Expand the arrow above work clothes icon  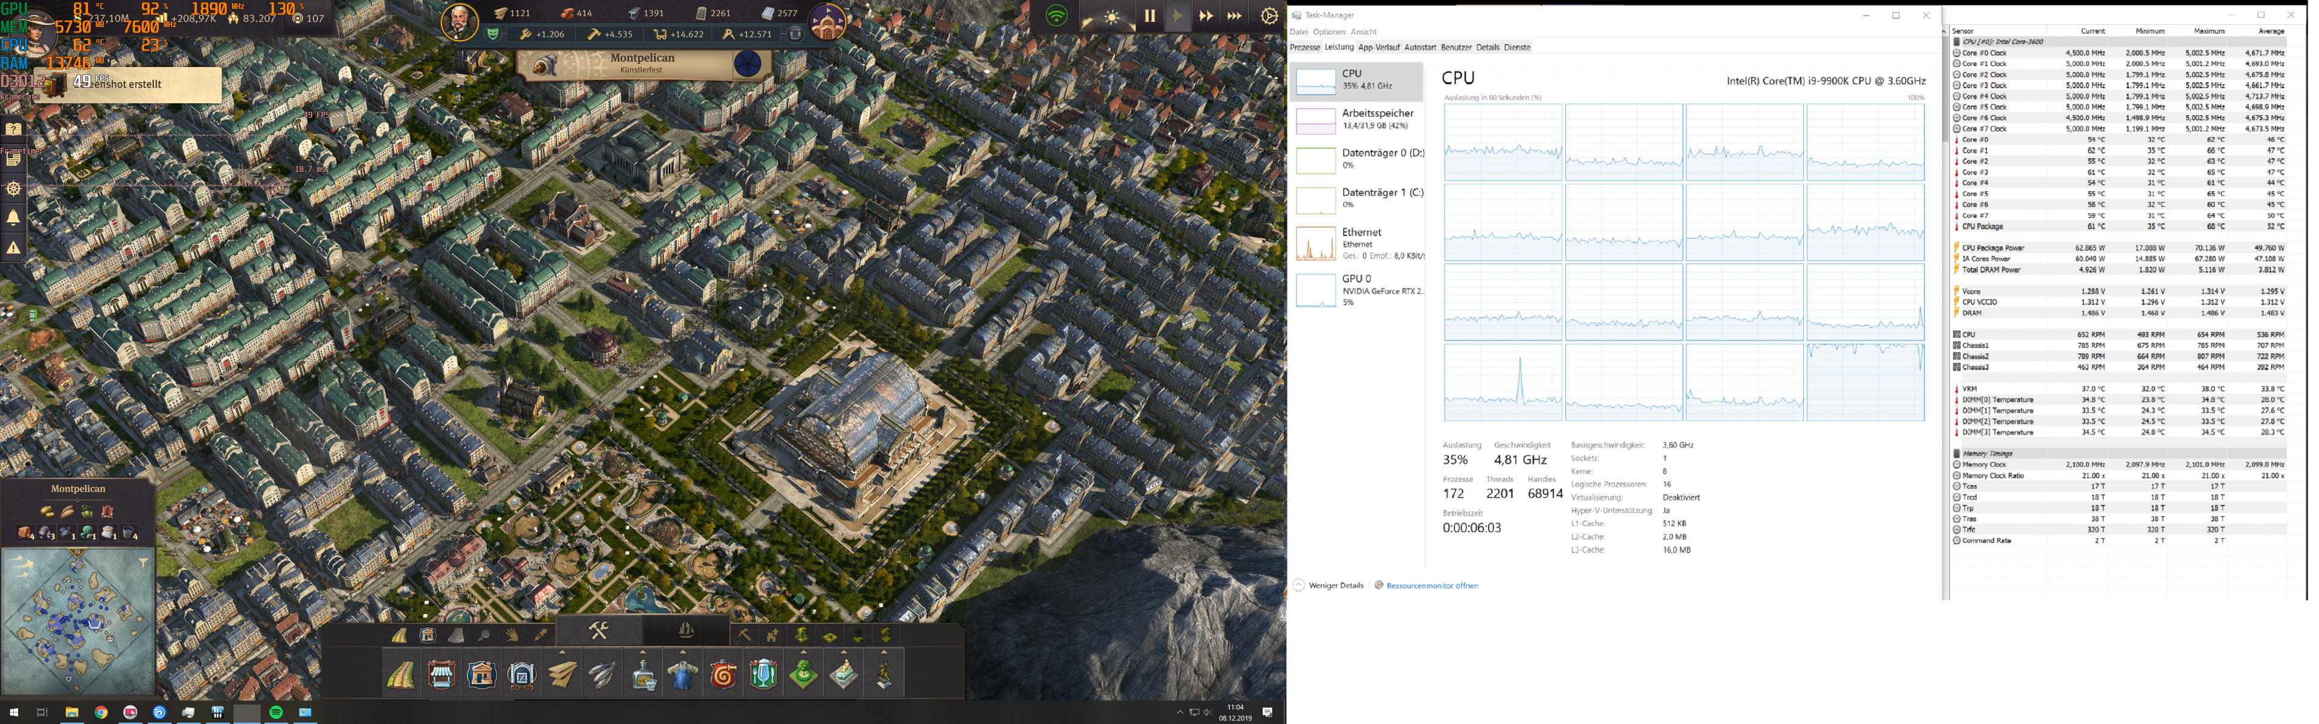coord(683,652)
